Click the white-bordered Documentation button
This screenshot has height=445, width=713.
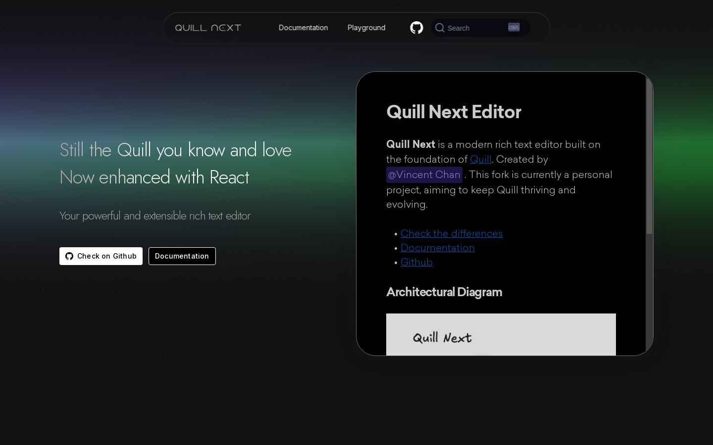coord(182,256)
